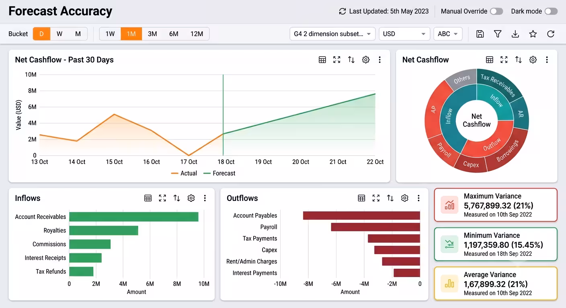This screenshot has width=566, height=308.
Task: Click the AP segment of the donut
Action: click(433, 109)
